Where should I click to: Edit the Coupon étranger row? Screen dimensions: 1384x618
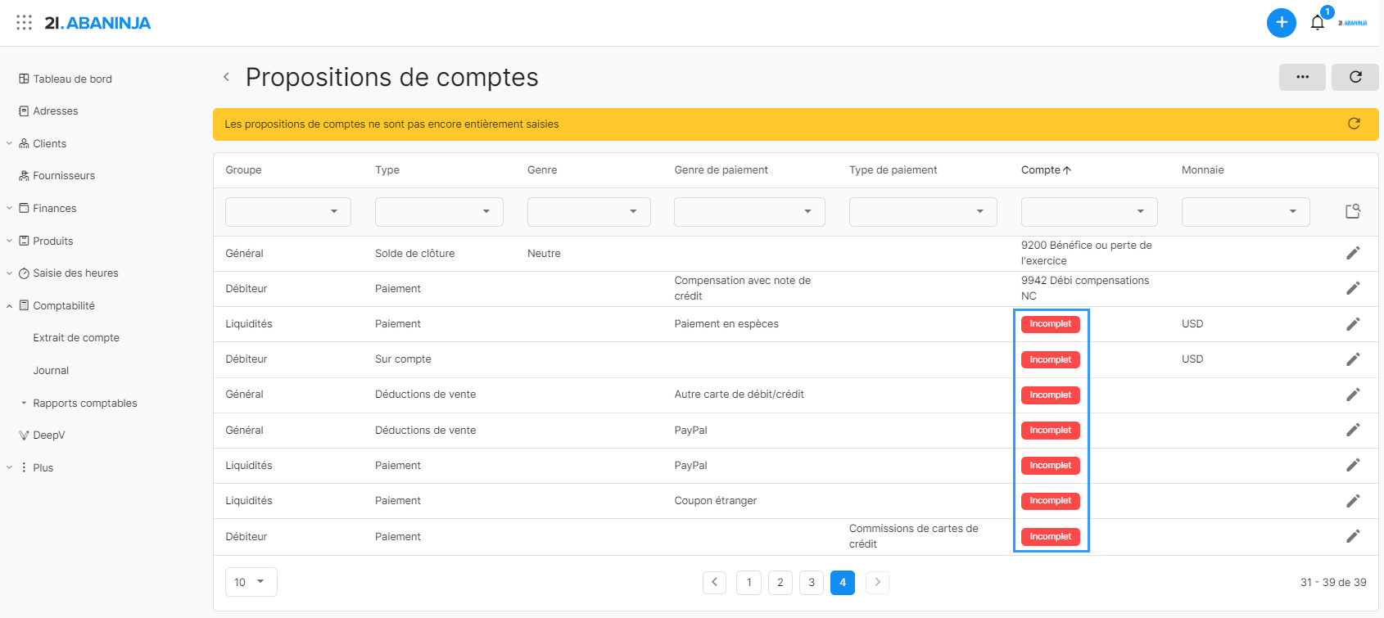point(1353,501)
